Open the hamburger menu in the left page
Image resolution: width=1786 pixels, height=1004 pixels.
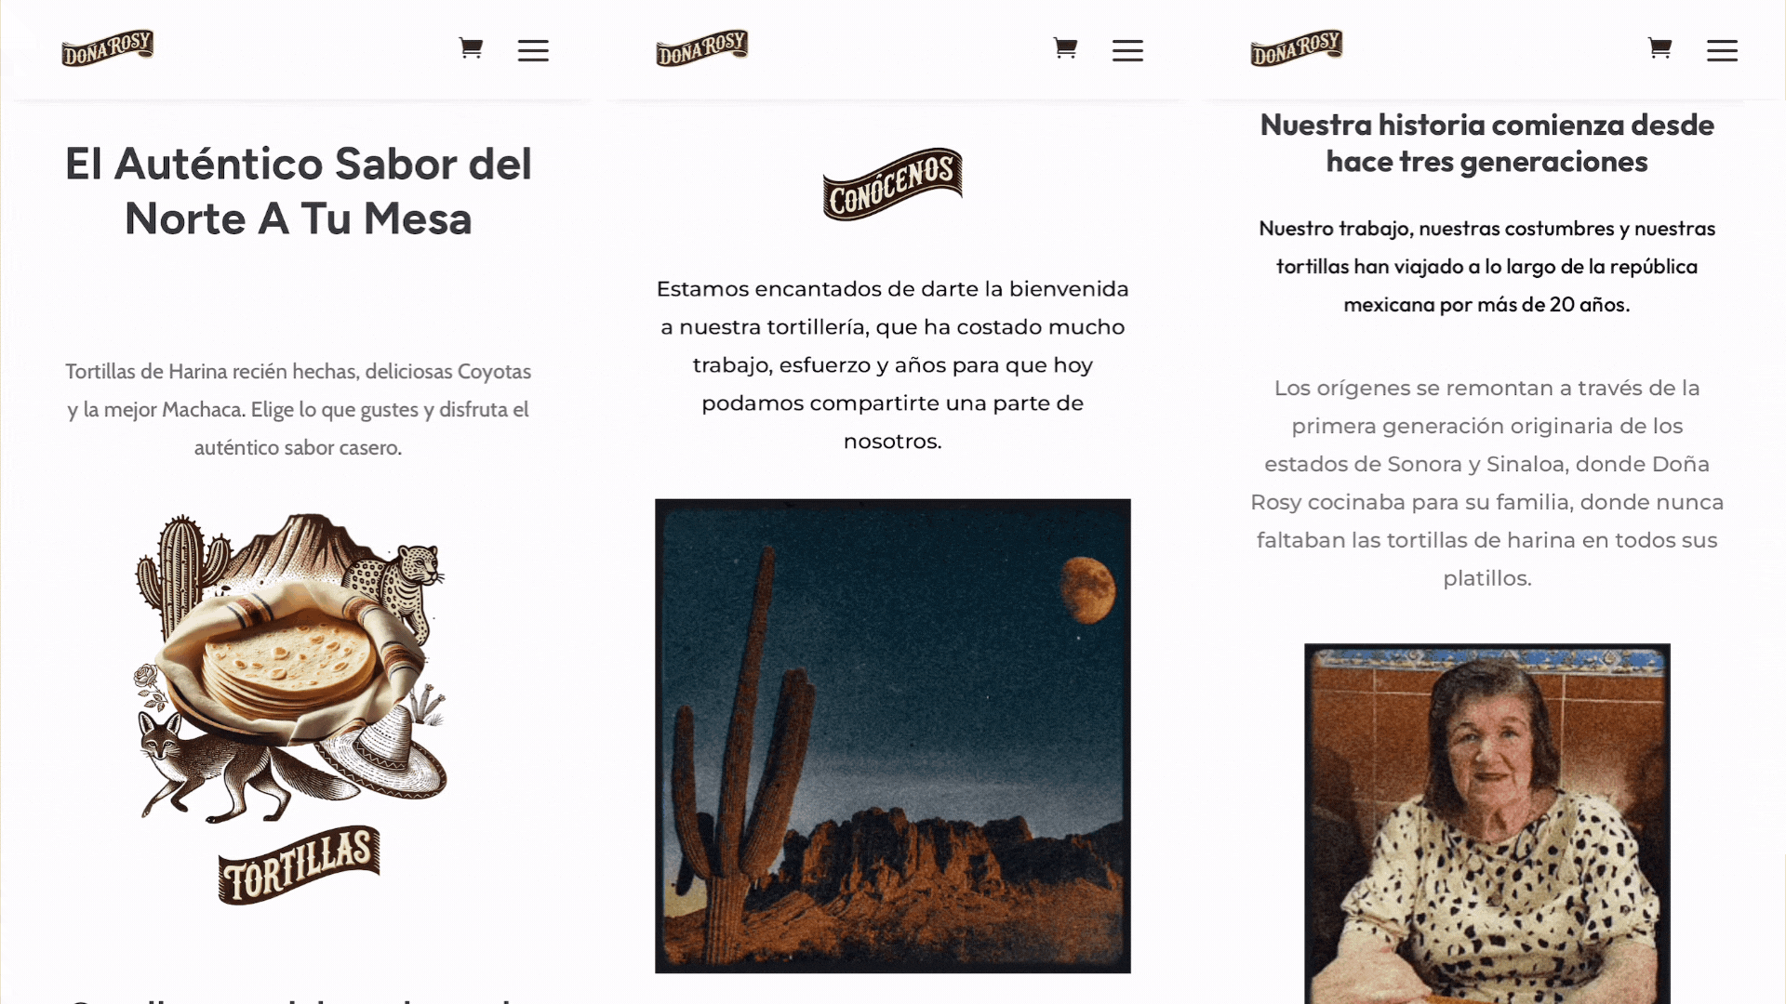pyautogui.click(x=533, y=50)
